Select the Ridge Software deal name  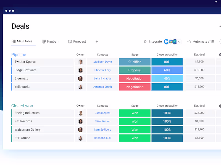(25, 70)
